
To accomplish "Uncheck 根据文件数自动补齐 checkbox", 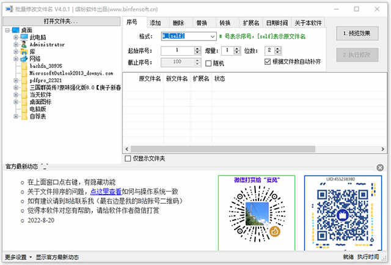I will [268, 61].
